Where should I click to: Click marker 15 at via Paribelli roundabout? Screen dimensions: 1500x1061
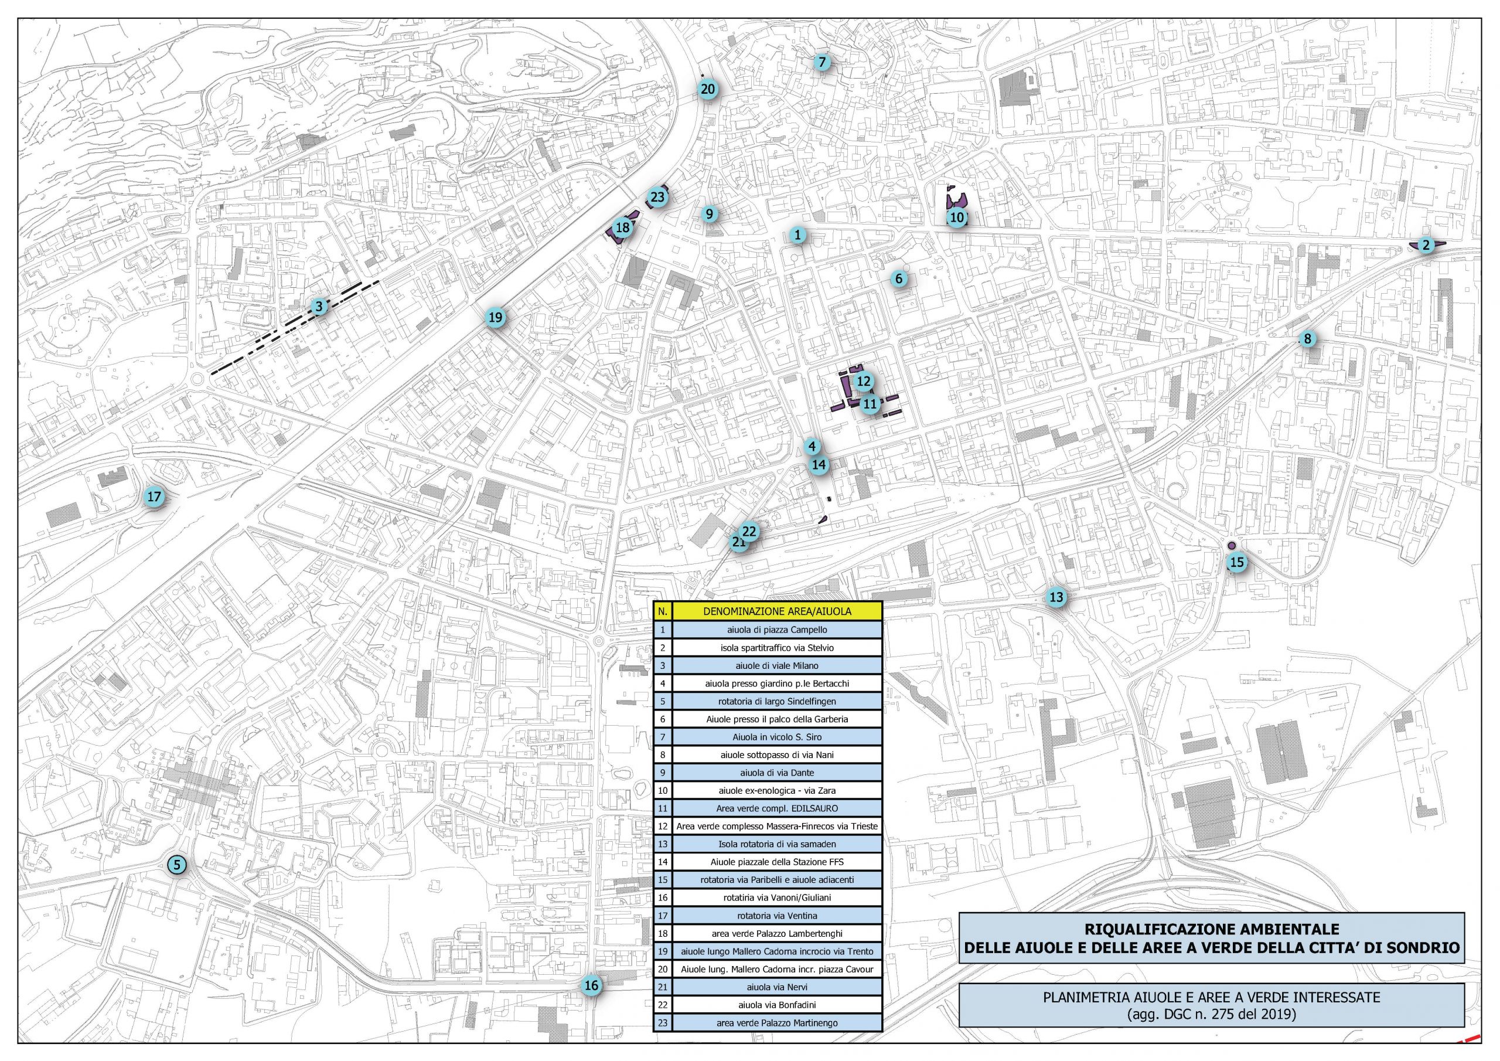point(1237,562)
